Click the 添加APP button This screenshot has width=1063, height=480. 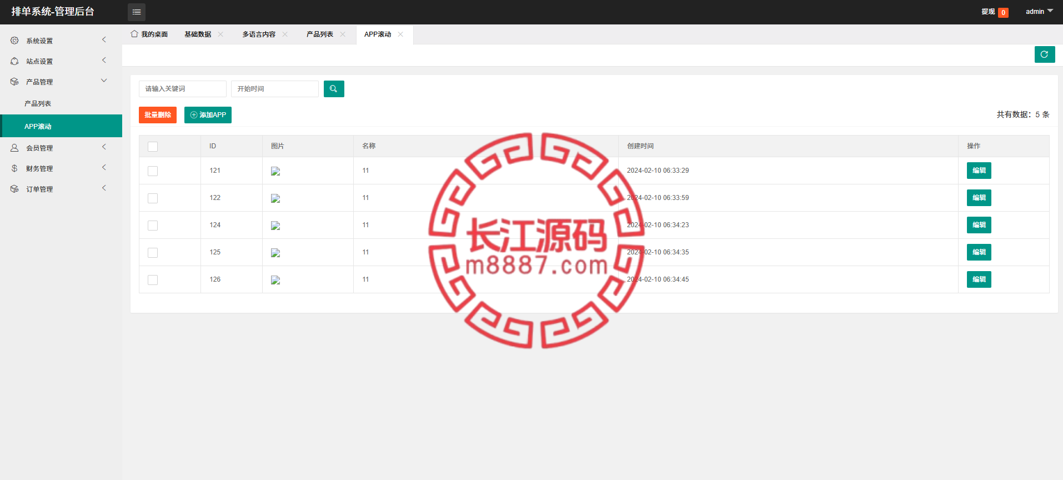(x=208, y=115)
